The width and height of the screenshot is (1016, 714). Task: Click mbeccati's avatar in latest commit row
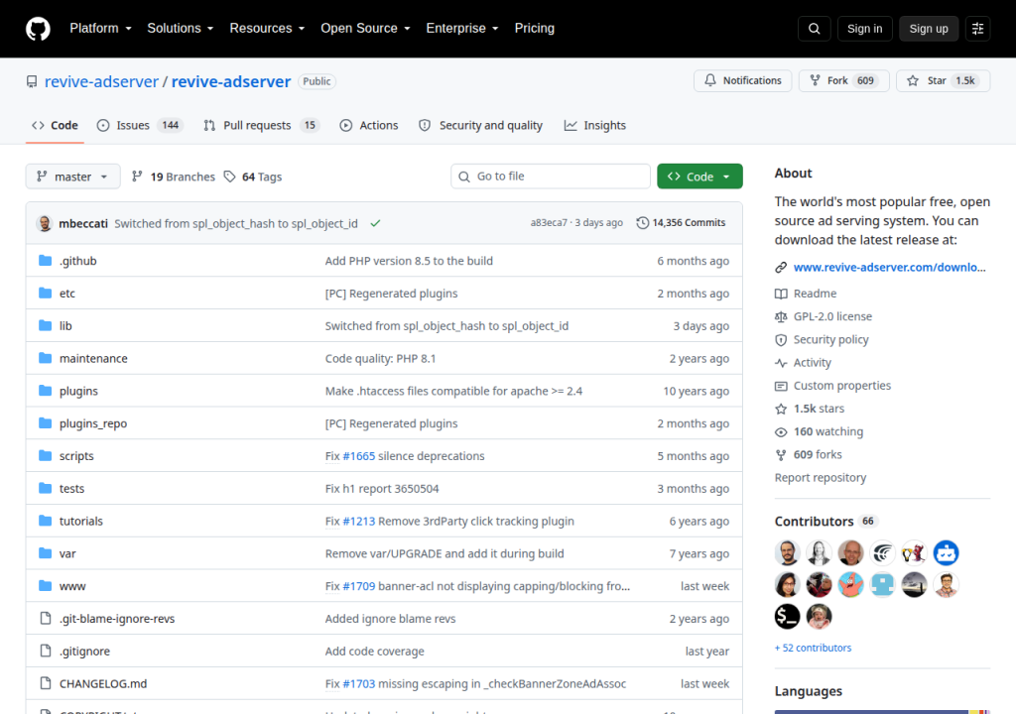click(45, 223)
